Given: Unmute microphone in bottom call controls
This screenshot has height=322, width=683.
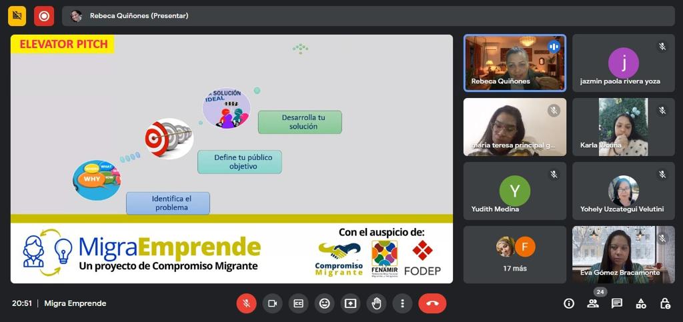Looking at the screenshot, I should point(247,303).
